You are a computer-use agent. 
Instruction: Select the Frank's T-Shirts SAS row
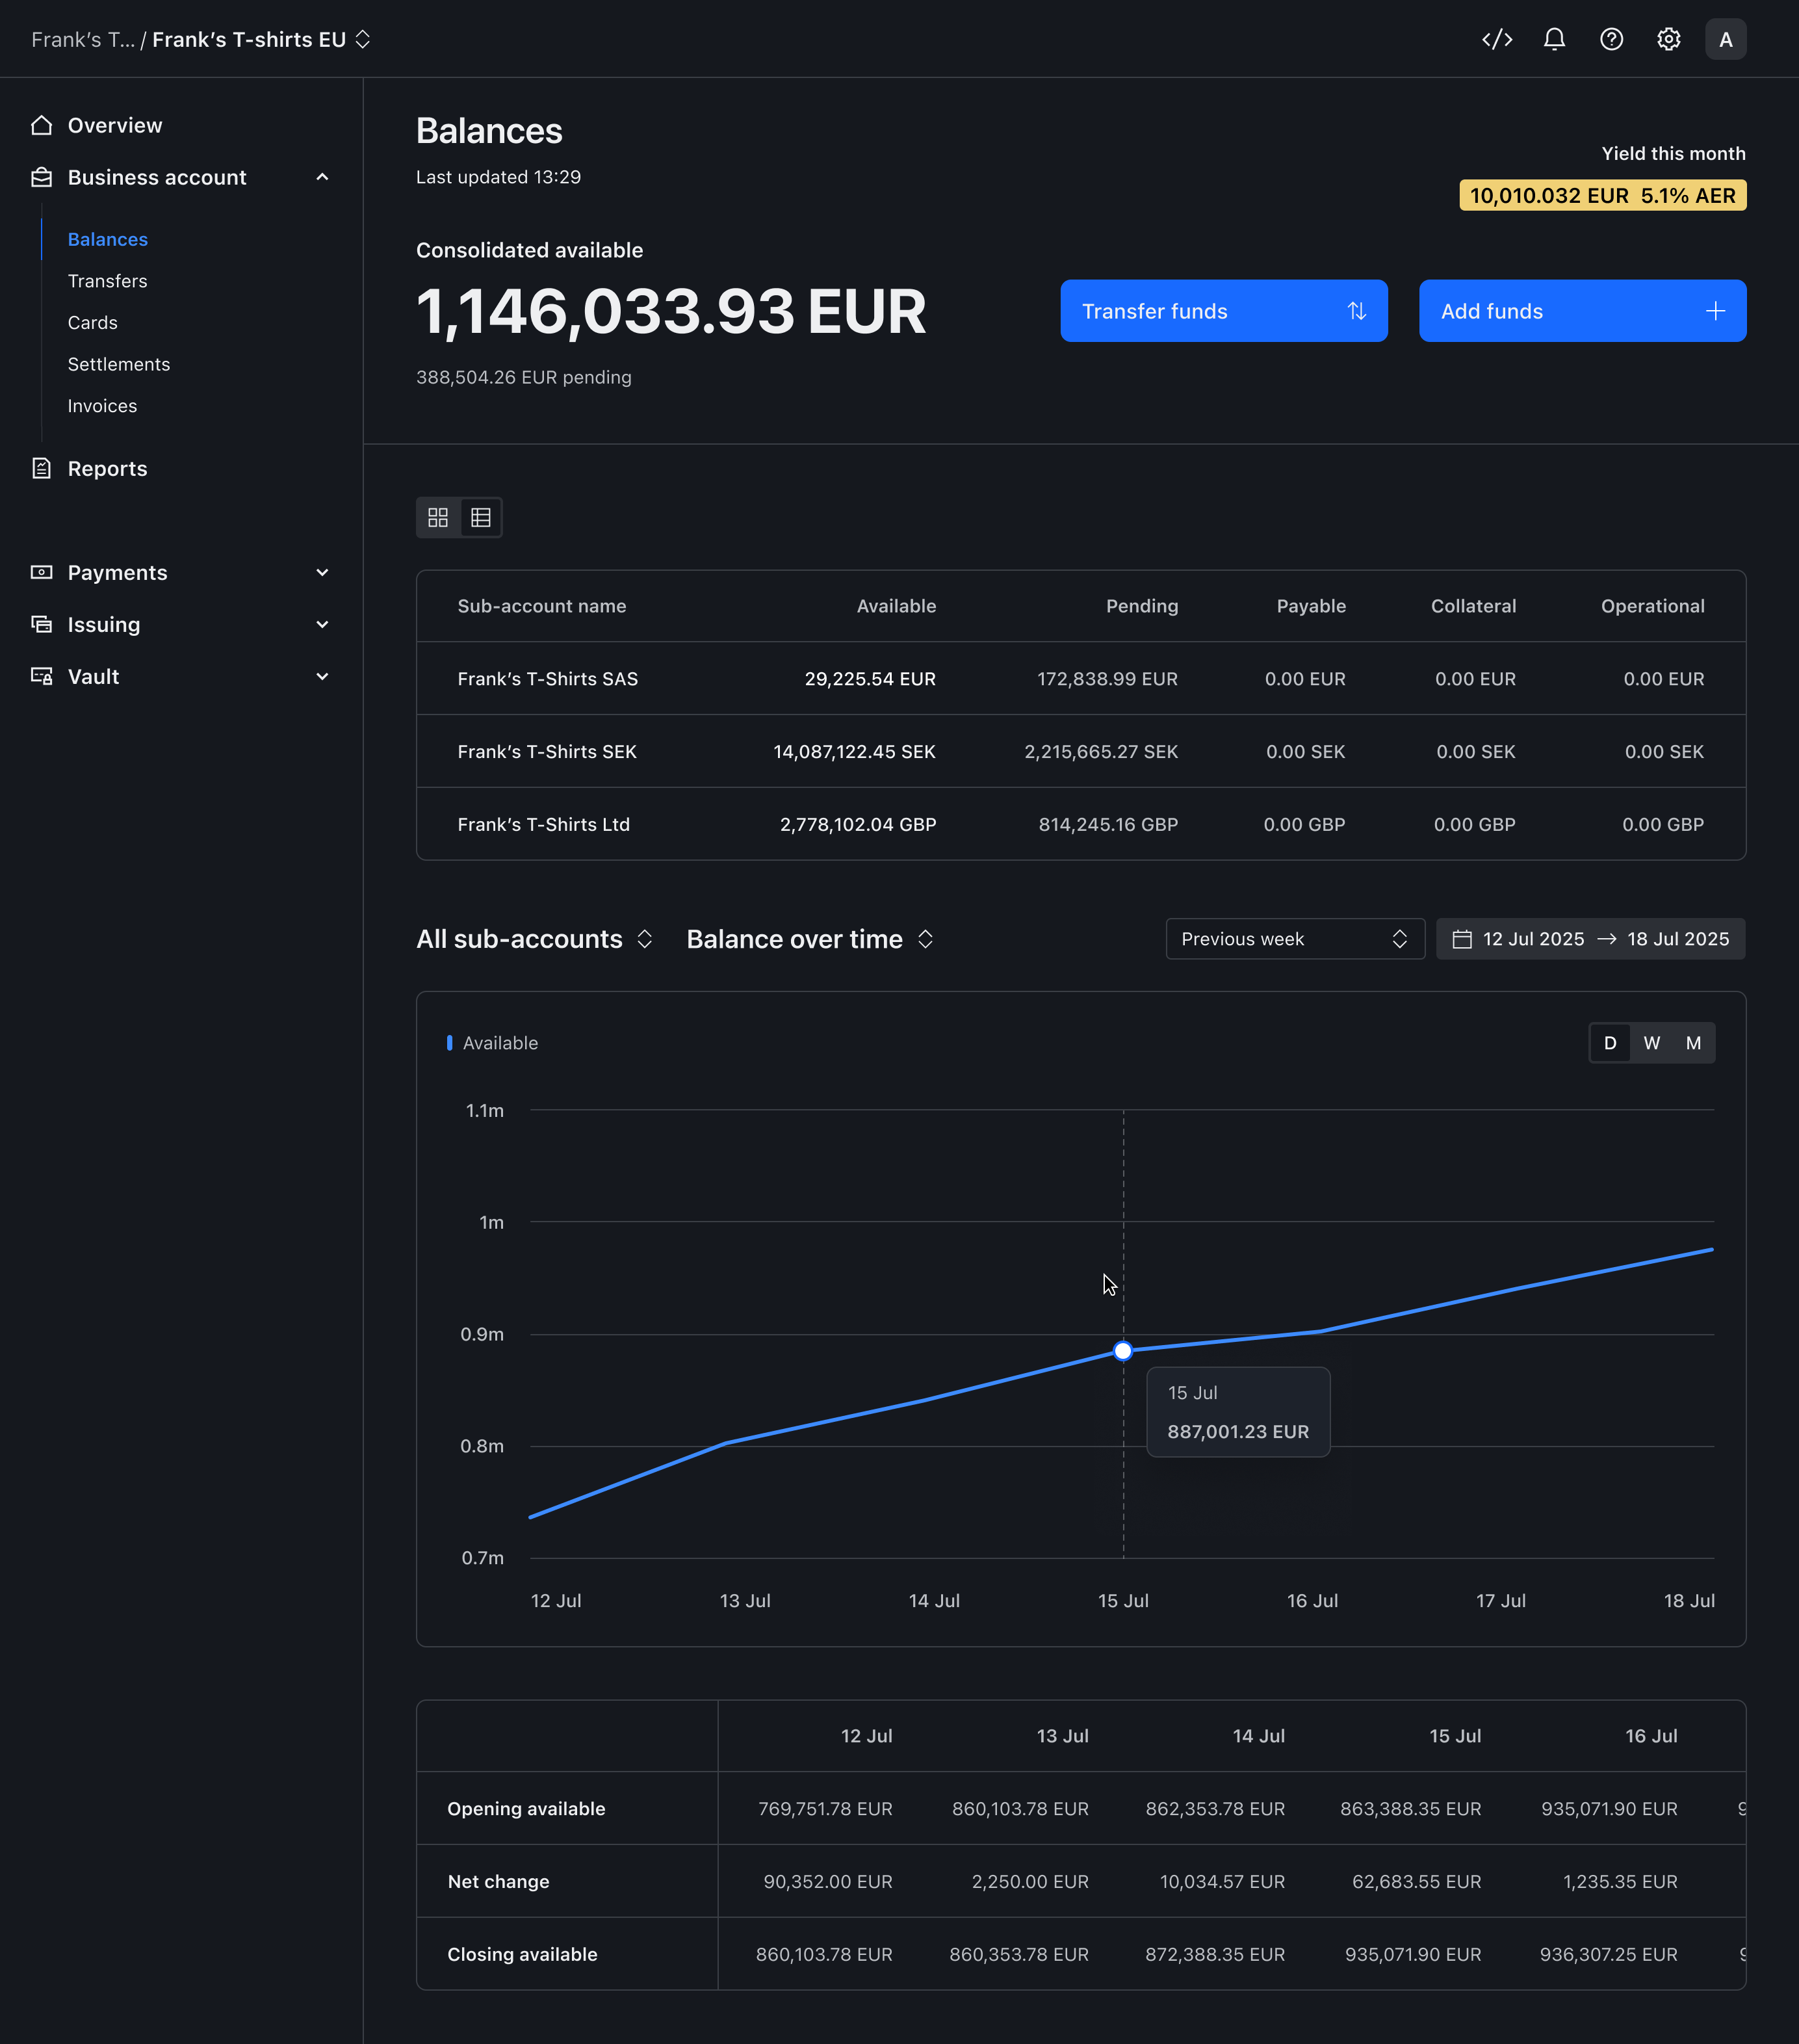(x=1080, y=678)
